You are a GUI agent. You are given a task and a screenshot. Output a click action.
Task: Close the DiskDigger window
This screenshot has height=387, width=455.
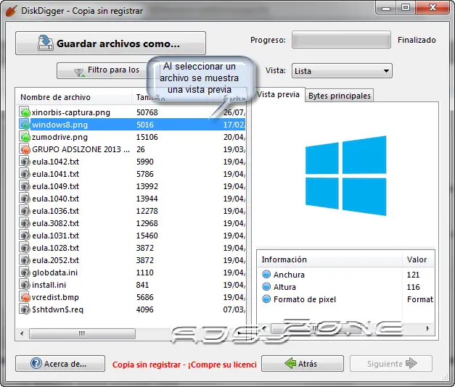coord(433,7)
